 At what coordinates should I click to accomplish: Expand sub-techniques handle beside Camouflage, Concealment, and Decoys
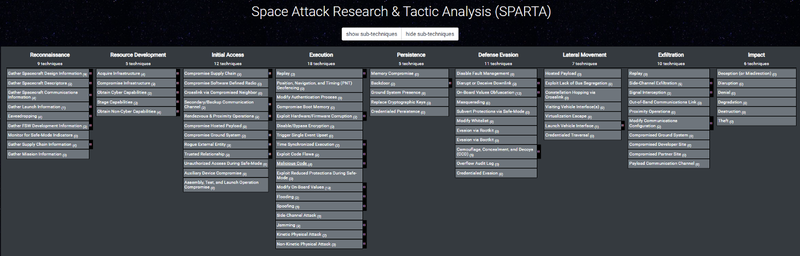point(539,152)
